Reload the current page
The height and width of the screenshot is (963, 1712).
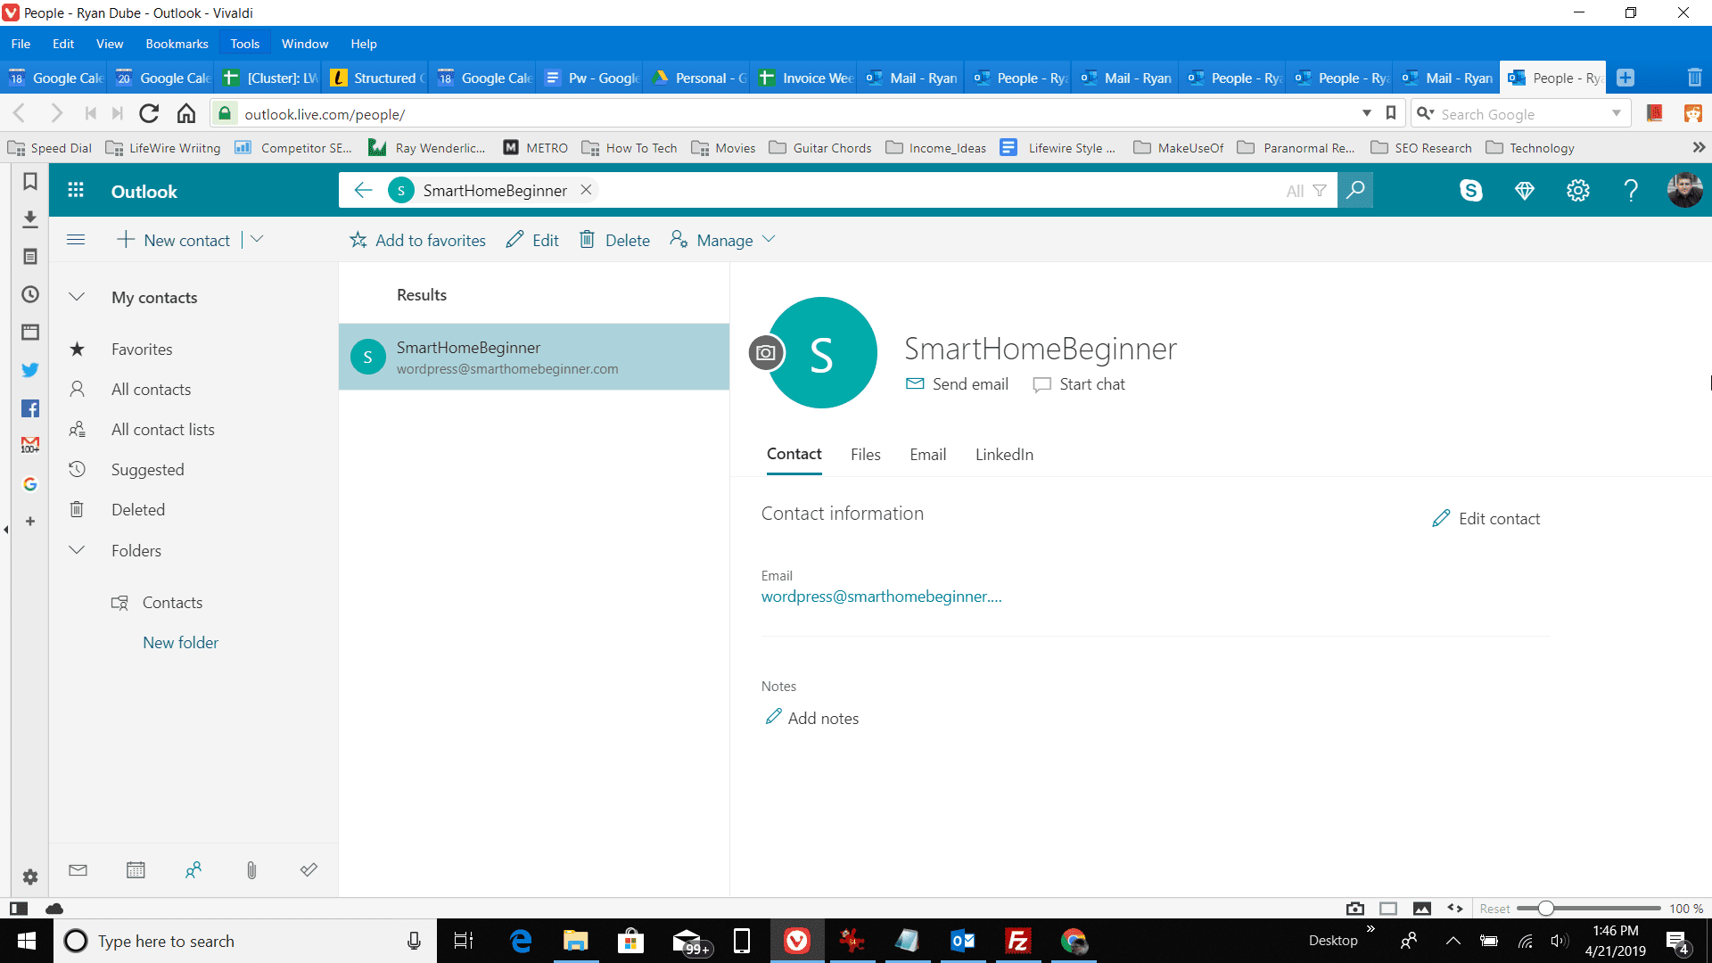point(149,113)
